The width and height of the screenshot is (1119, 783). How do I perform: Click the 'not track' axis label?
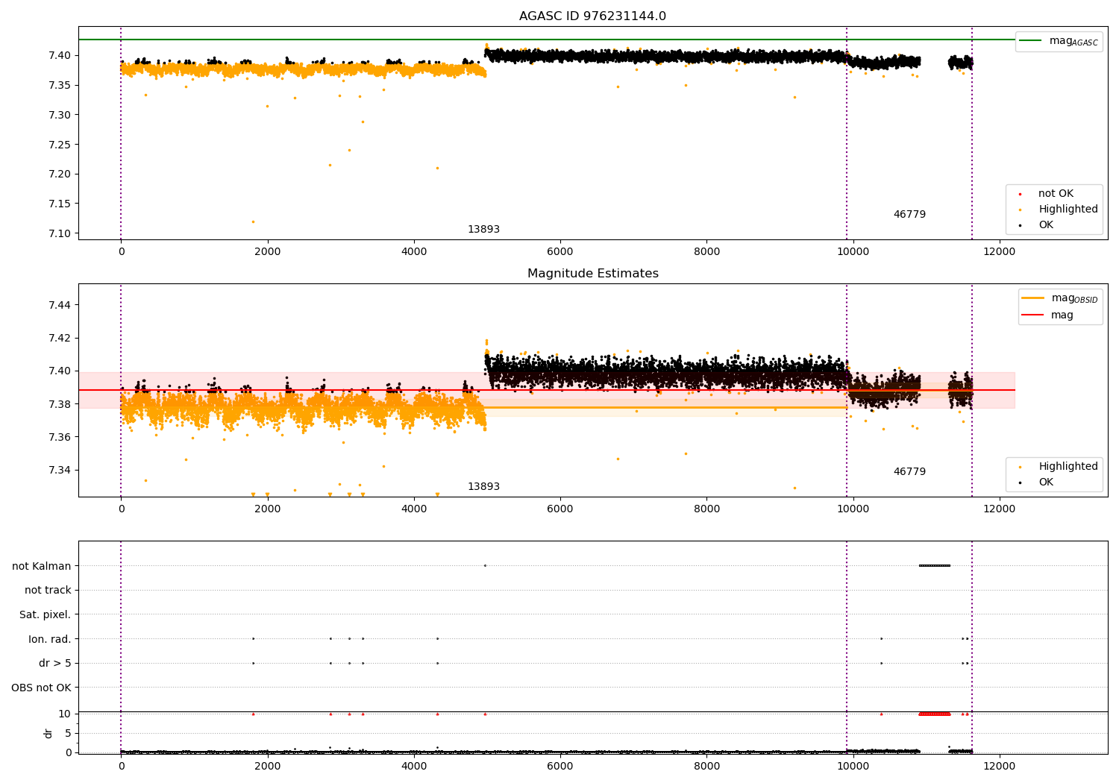coord(48,590)
